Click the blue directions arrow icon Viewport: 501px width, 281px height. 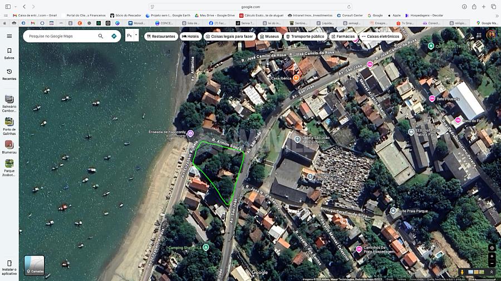114,36
